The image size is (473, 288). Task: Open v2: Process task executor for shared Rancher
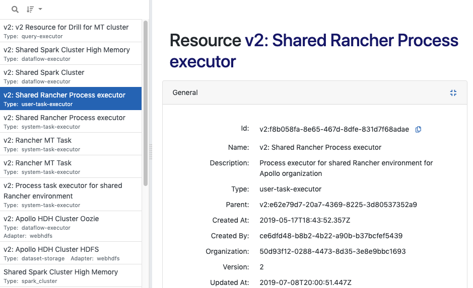point(71,195)
